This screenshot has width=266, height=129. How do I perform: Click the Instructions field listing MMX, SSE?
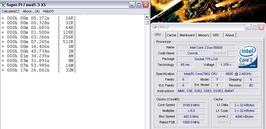[218, 91]
